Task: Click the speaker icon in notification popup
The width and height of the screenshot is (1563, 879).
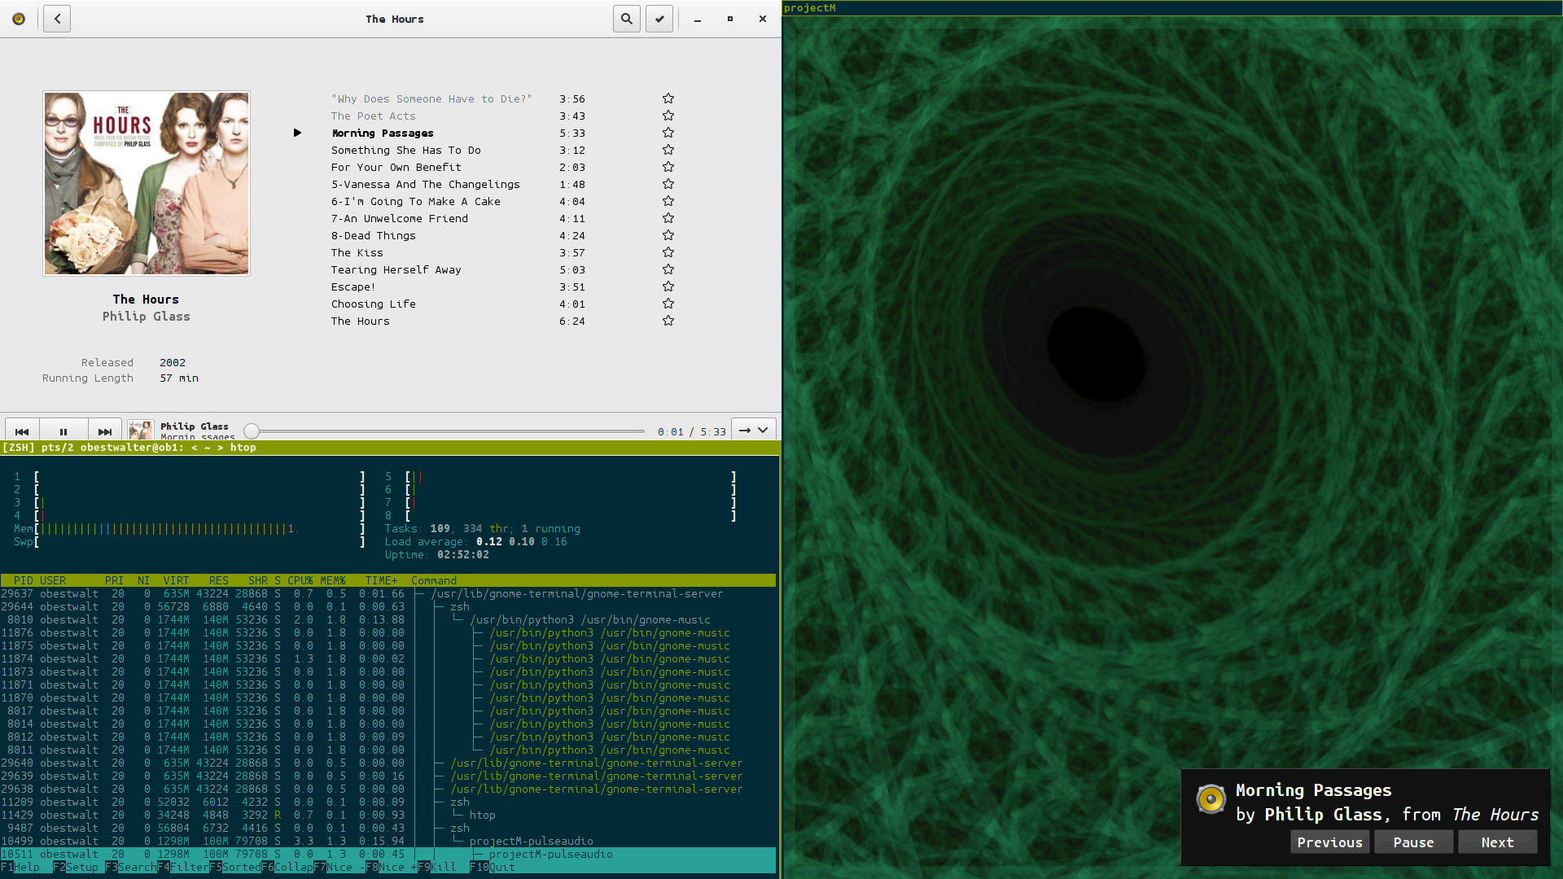Action: (x=1211, y=799)
